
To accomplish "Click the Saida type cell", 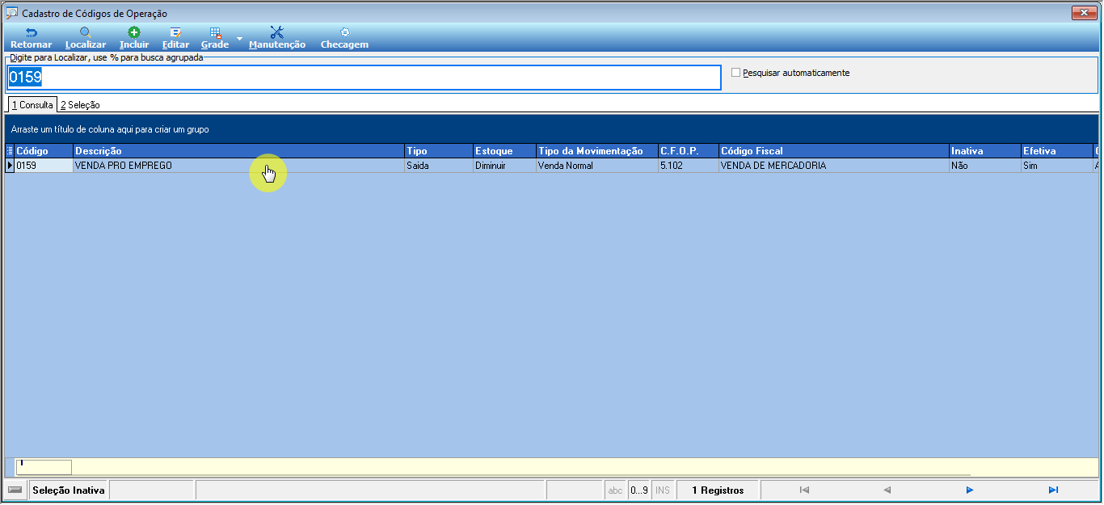I will (x=439, y=166).
